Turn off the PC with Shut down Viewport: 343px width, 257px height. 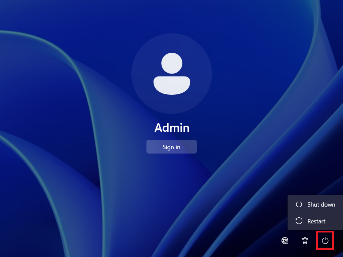pos(321,204)
